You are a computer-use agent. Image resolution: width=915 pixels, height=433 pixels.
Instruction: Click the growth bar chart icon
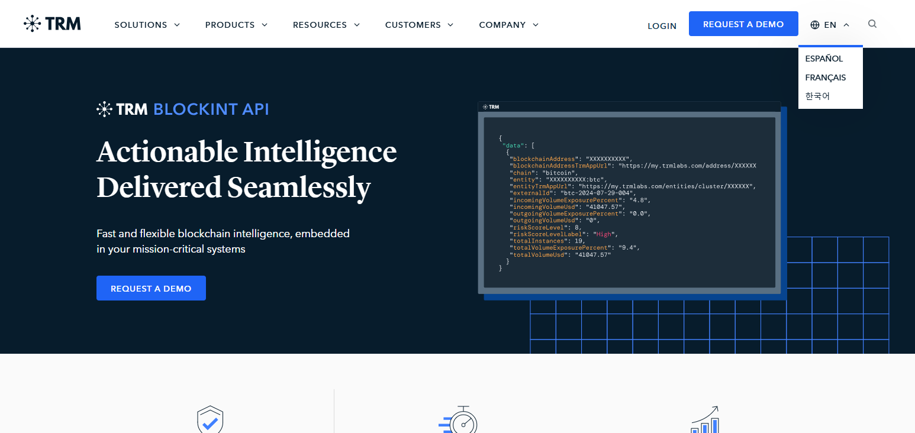coord(705,419)
